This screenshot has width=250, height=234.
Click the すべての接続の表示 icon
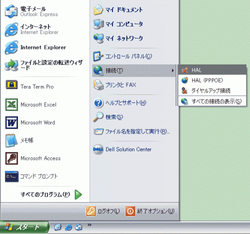[x=184, y=101]
